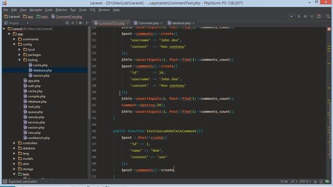This screenshot has width=333, height=187.
Task: Collapse the config folder
Action: (x=14, y=44)
